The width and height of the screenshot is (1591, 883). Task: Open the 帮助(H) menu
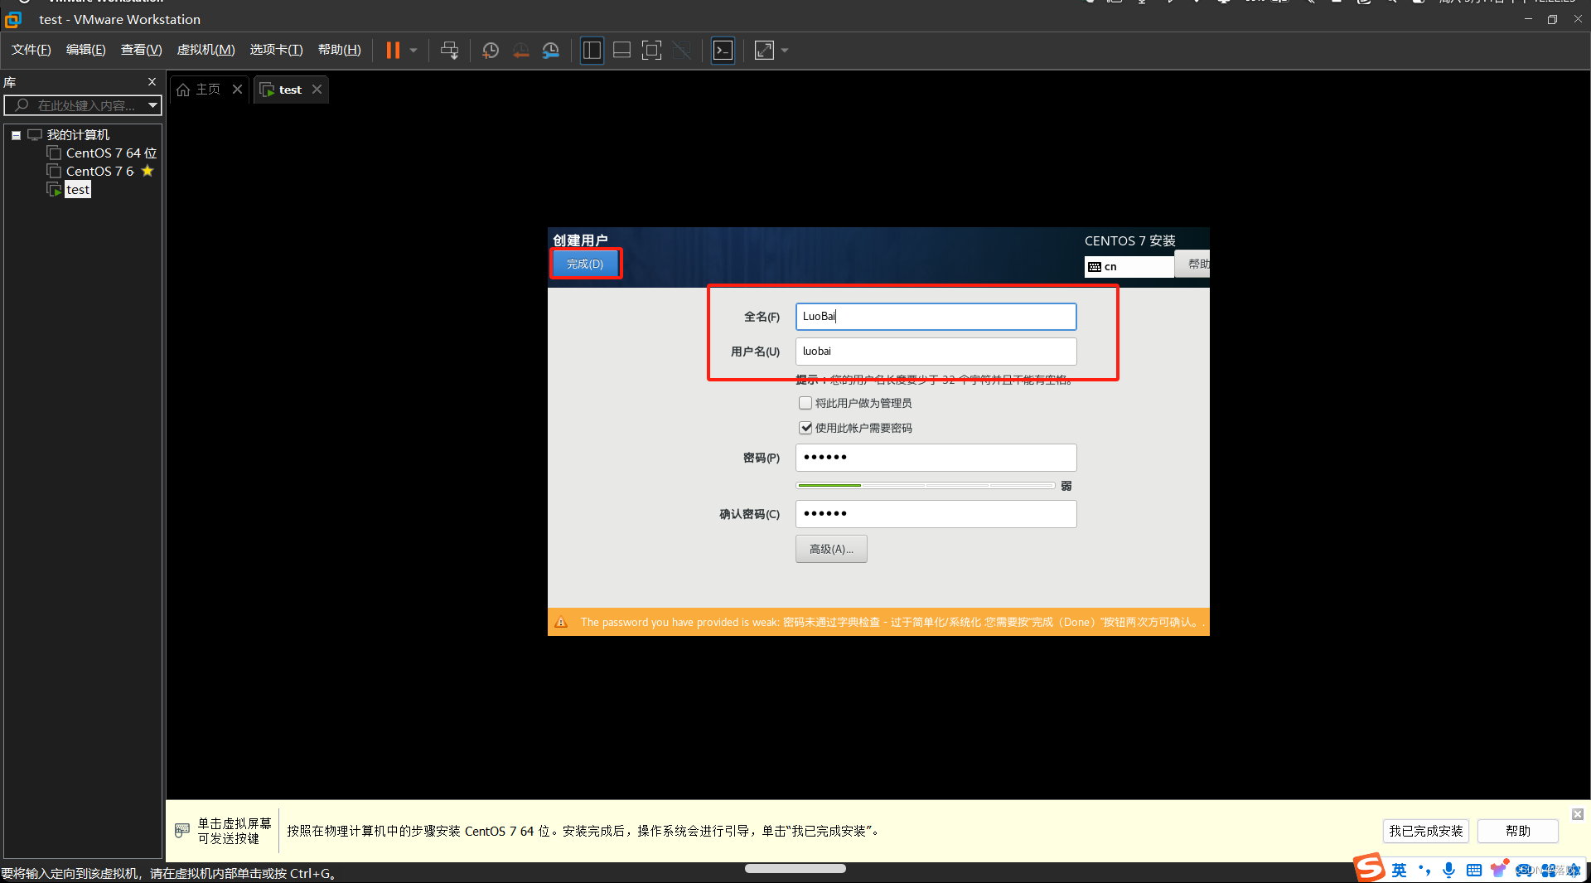[x=340, y=50]
